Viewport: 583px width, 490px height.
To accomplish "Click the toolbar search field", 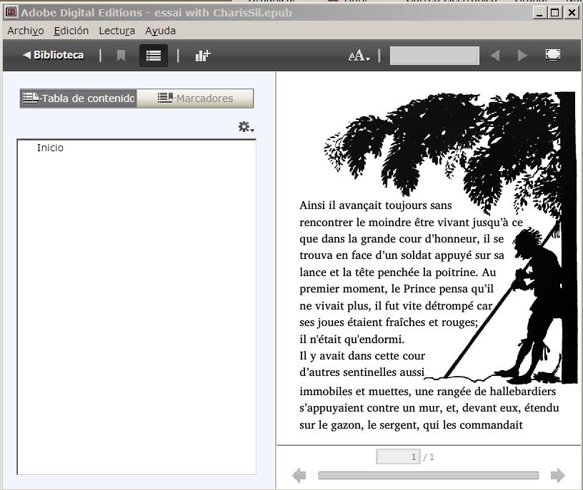I will pos(434,56).
